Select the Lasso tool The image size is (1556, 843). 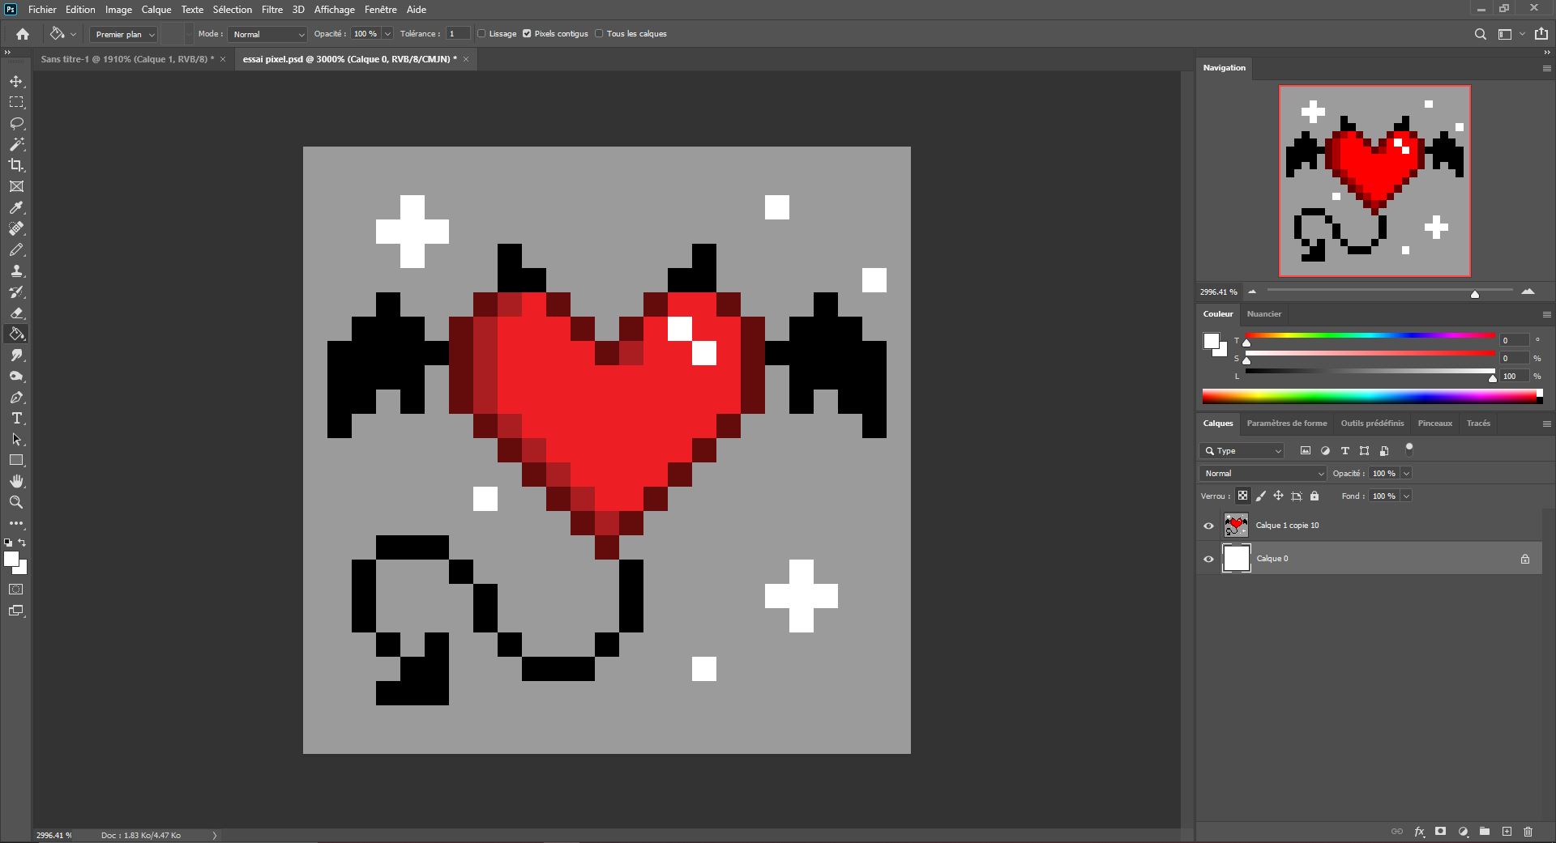(16, 123)
